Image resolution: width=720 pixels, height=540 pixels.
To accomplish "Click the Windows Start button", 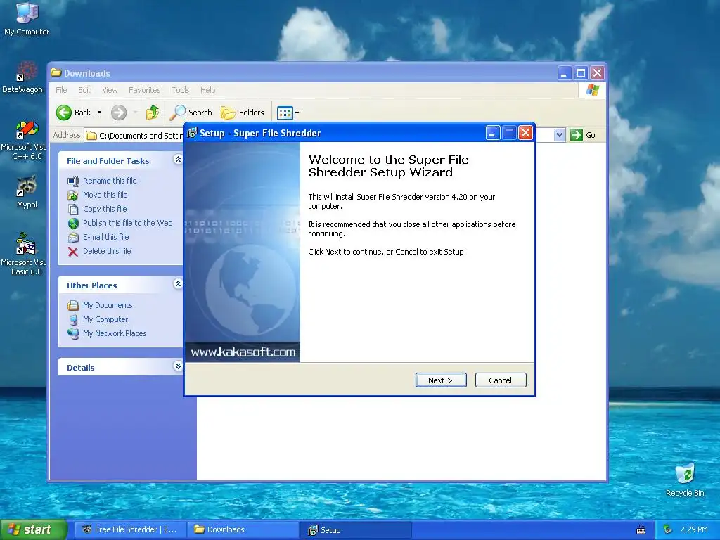I will click(33, 529).
